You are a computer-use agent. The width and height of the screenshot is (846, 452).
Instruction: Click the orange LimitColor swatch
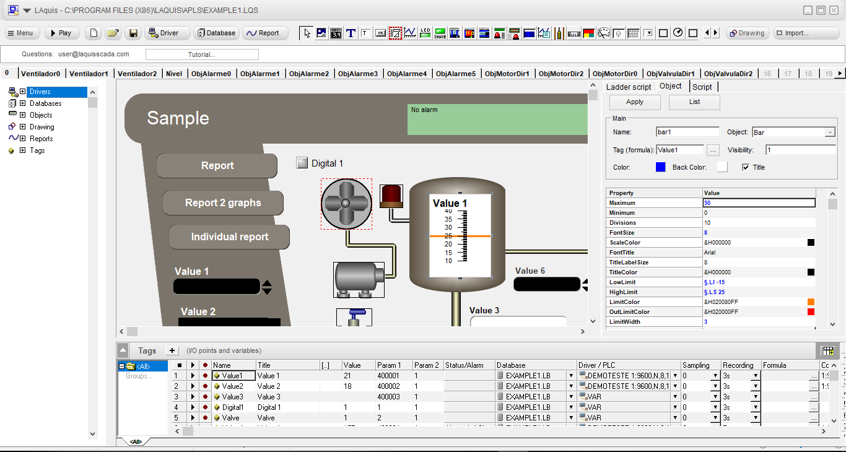(811, 302)
